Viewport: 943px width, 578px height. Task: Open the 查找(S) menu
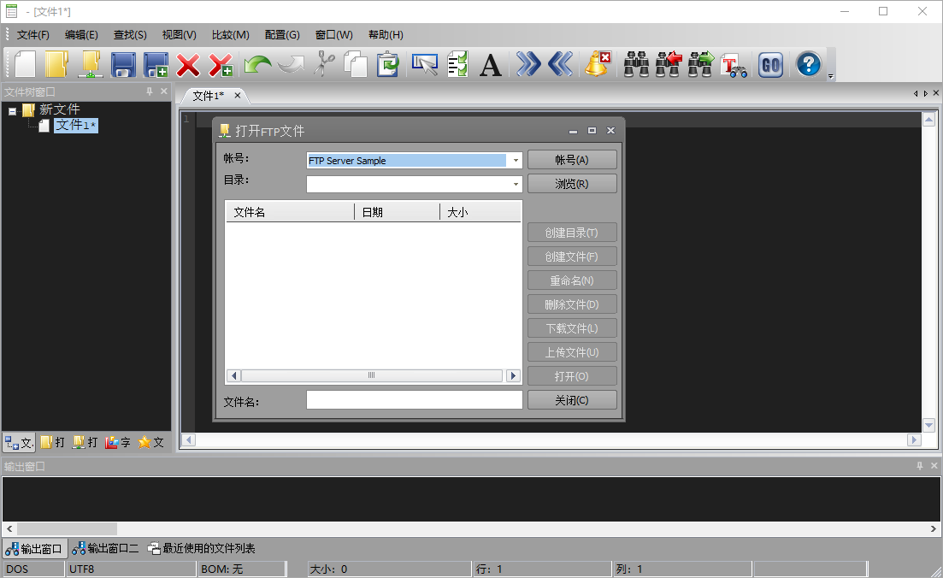point(128,34)
